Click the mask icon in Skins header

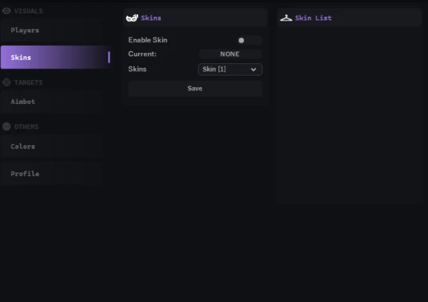(x=132, y=18)
